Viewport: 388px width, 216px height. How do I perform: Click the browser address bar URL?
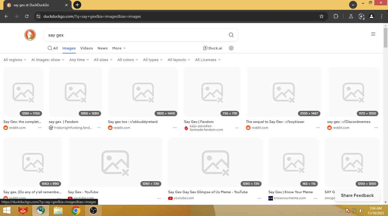(x=92, y=16)
